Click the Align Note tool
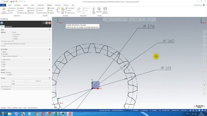The image size is (207, 116). pyautogui.click(x=94, y=11)
